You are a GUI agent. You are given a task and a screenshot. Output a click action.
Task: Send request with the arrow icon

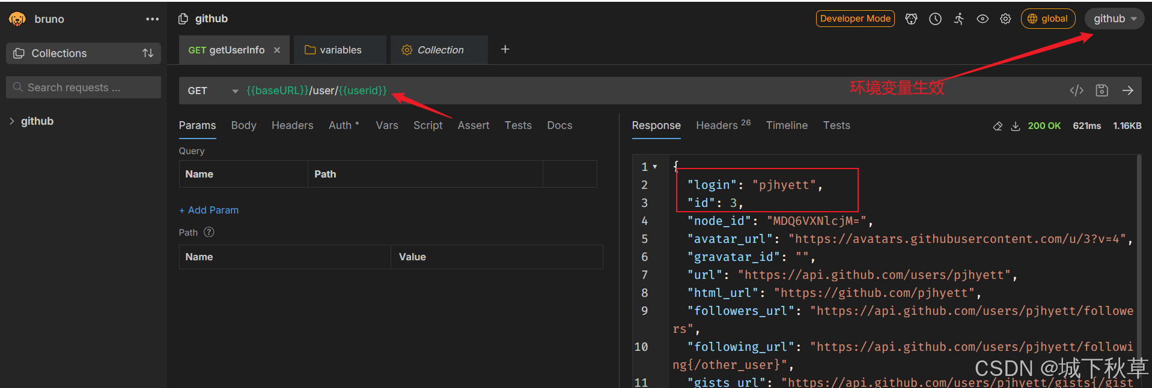(1128, 91)
